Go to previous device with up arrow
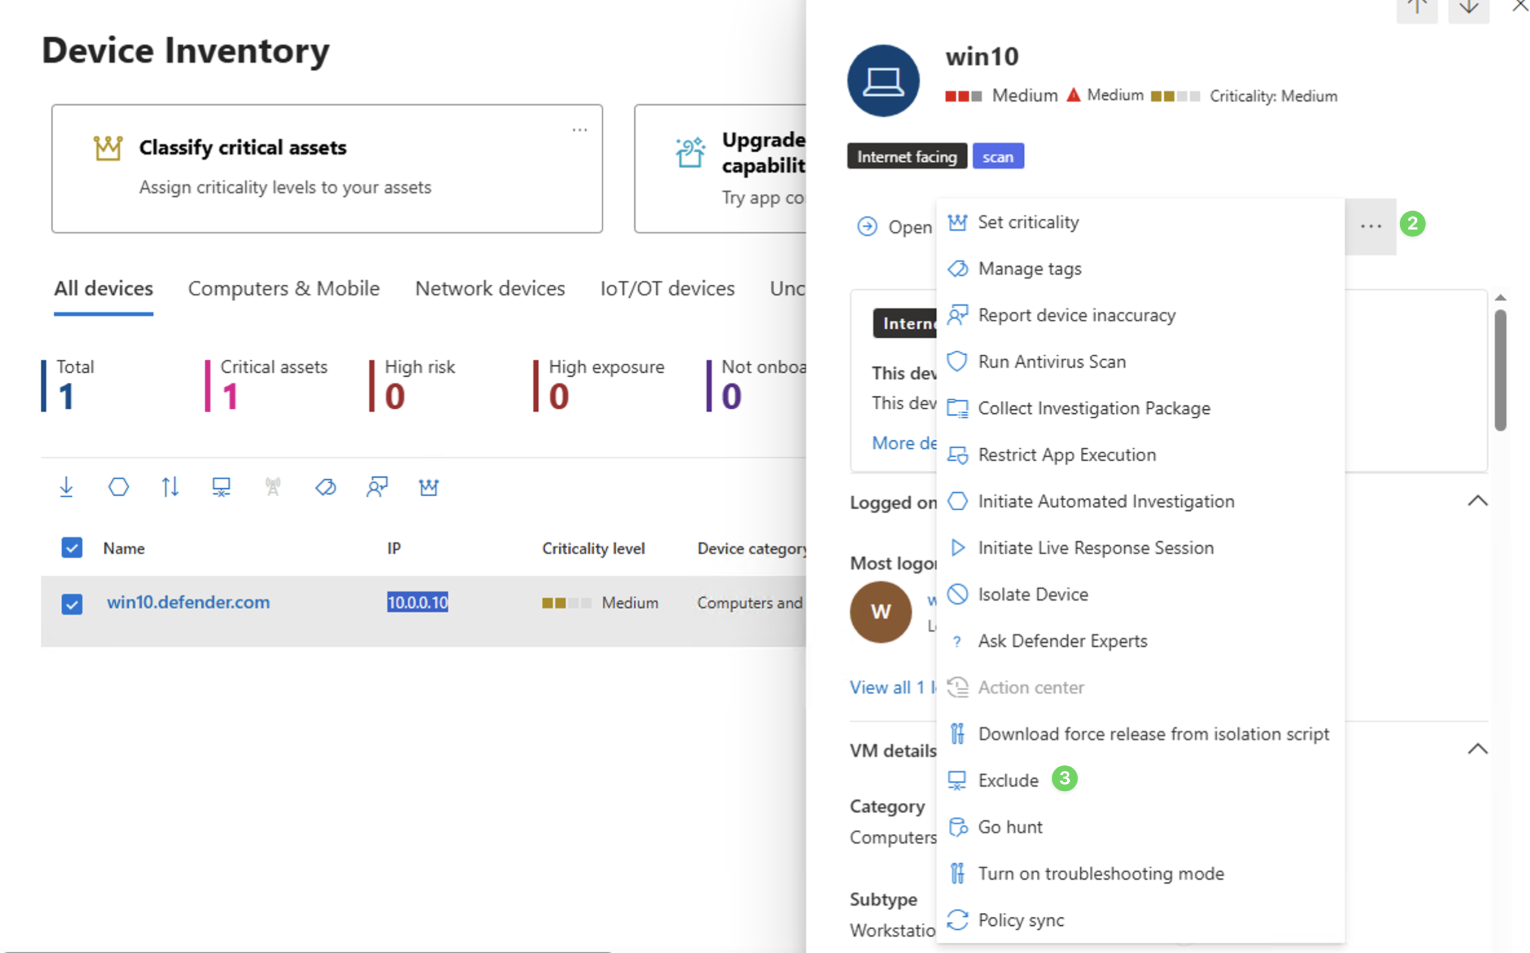Viewport: 1530px width, 953px height. coord(1417,9)
